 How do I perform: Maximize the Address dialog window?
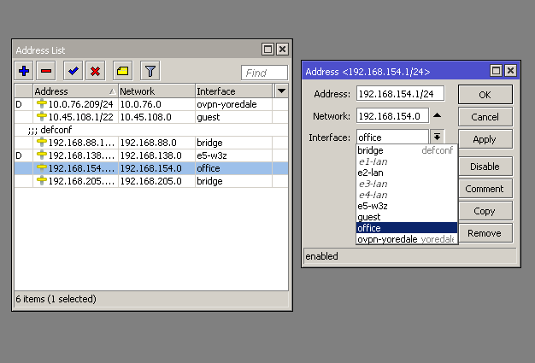tap(496, 71)
